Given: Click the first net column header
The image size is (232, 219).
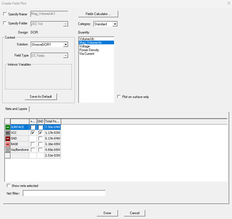Looking at the screenshot, I should click(x=33, y=121).
